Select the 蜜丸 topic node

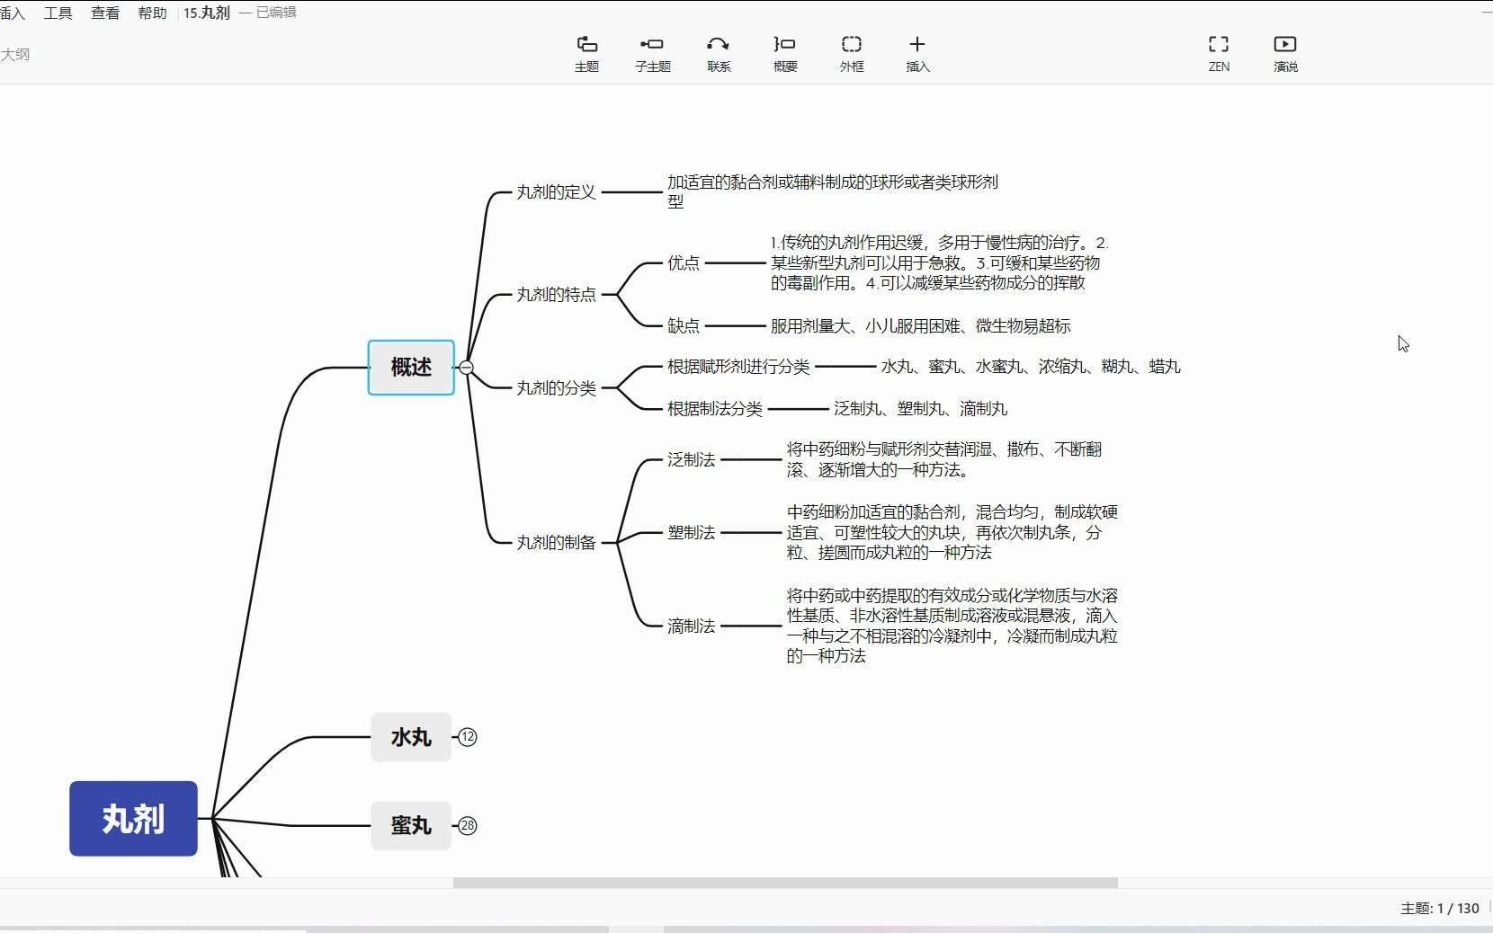coord(411,826)
